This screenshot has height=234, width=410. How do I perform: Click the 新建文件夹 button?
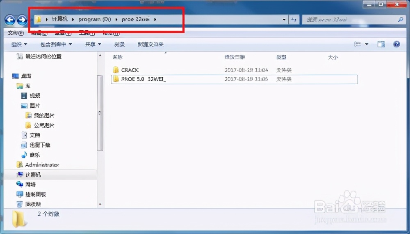click(150, 44)
